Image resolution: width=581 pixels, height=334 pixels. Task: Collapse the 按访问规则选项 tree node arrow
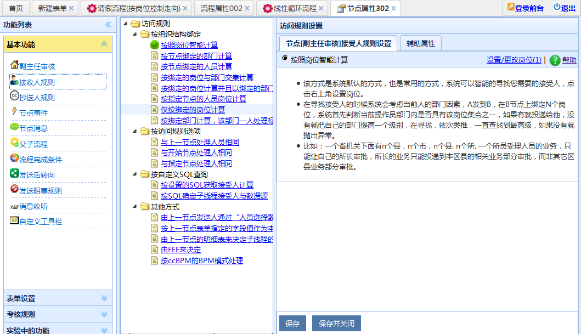click(135, 131)
